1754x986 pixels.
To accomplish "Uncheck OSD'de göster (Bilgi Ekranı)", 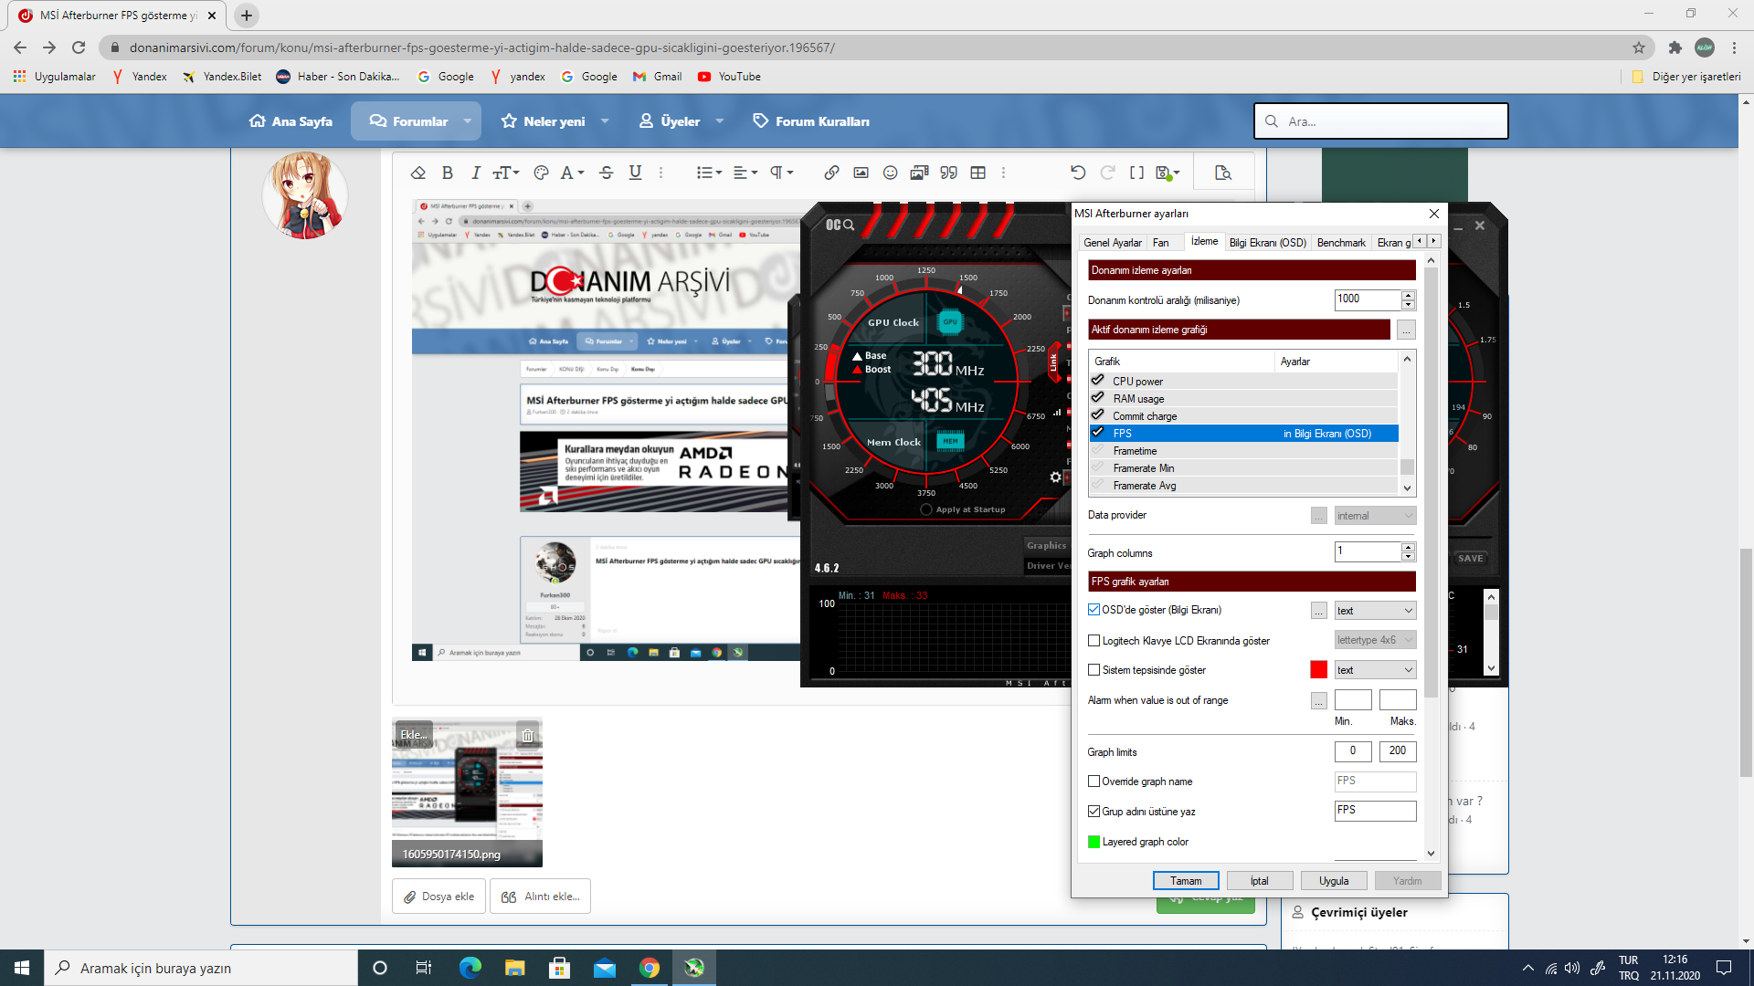I will point(1094,610).
